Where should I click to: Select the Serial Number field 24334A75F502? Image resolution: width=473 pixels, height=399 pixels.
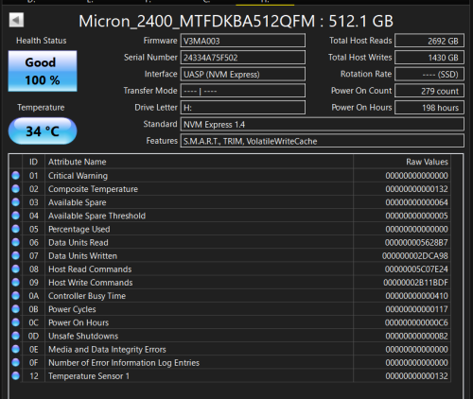pos(243,58)
